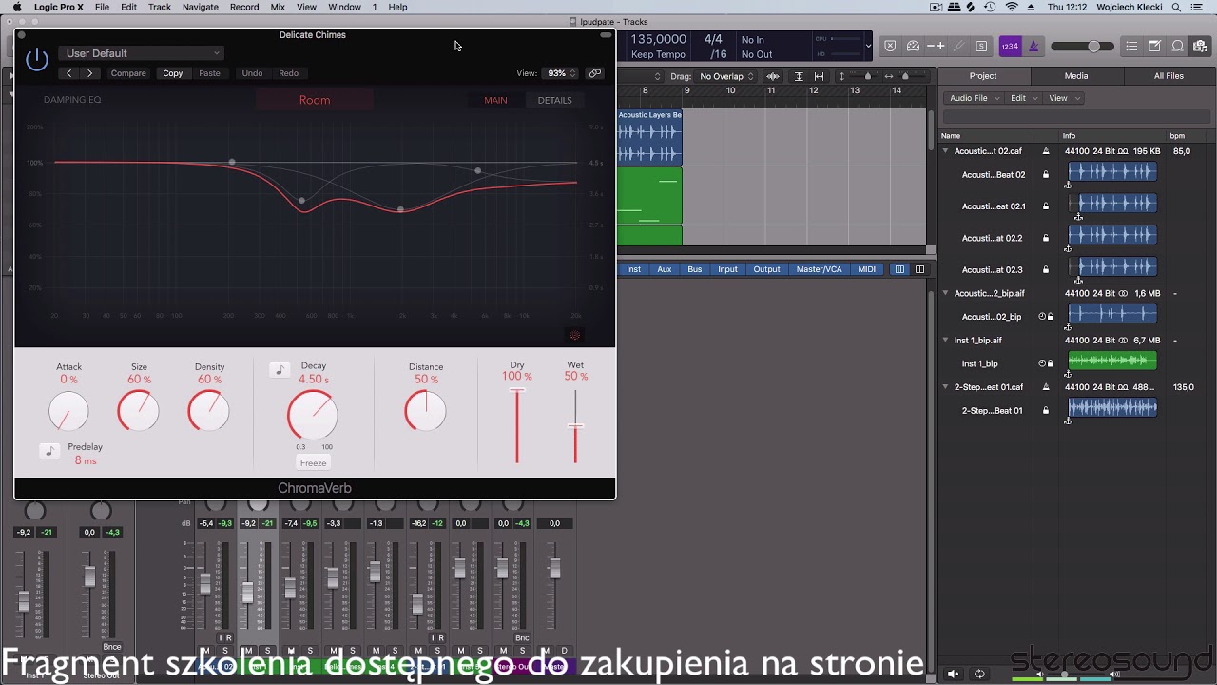Click the Paste button in the plugin header
This screenshot has width=1217, height=685.
tap(209, 73)
